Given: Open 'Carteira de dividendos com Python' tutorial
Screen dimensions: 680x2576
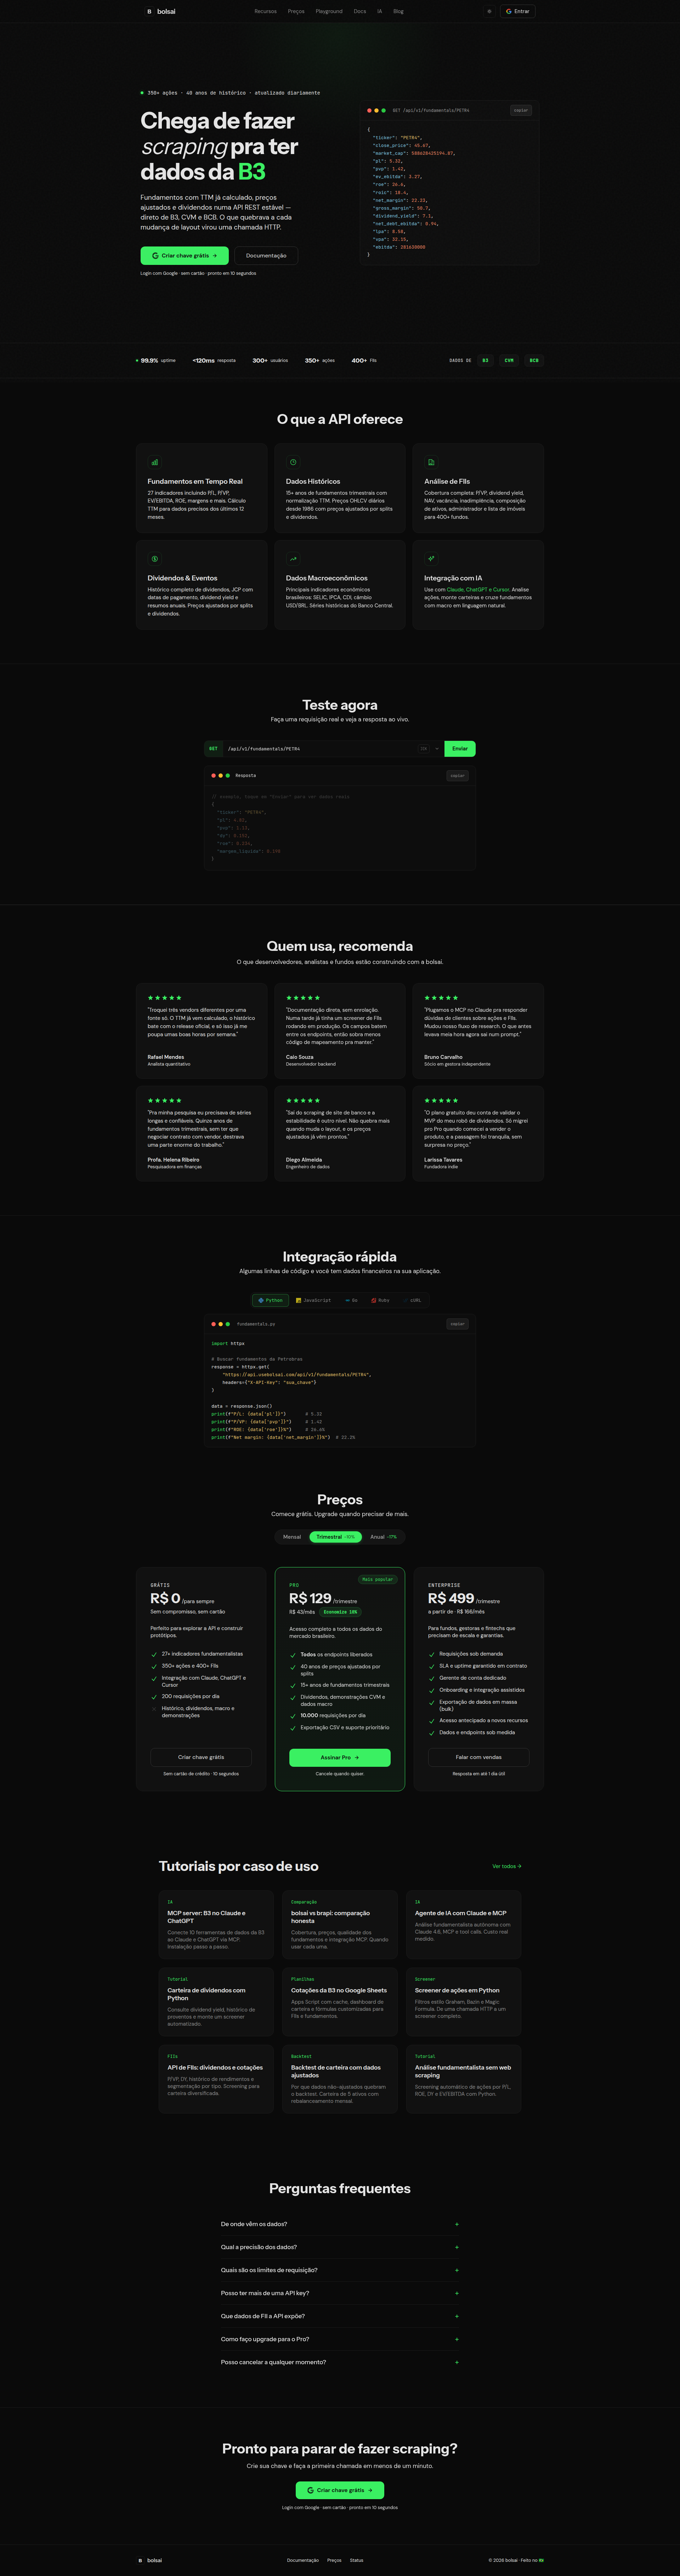Looking at the screenshot, I should click(x=216, y=2002).
